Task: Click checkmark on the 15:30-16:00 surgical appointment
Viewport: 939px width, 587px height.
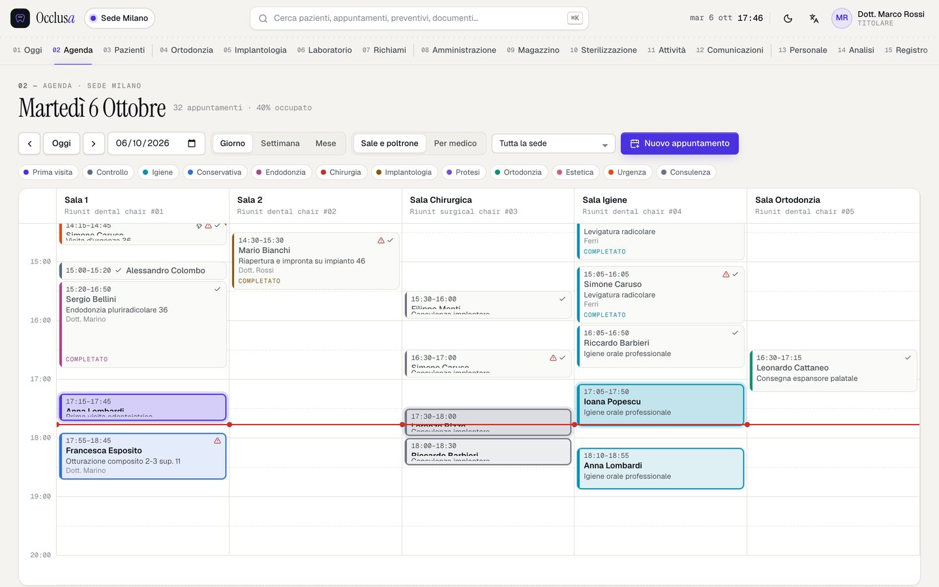Action: [562, 299]
